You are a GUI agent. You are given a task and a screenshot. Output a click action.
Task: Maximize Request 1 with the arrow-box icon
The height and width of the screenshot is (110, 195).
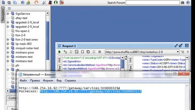point(181,46)
